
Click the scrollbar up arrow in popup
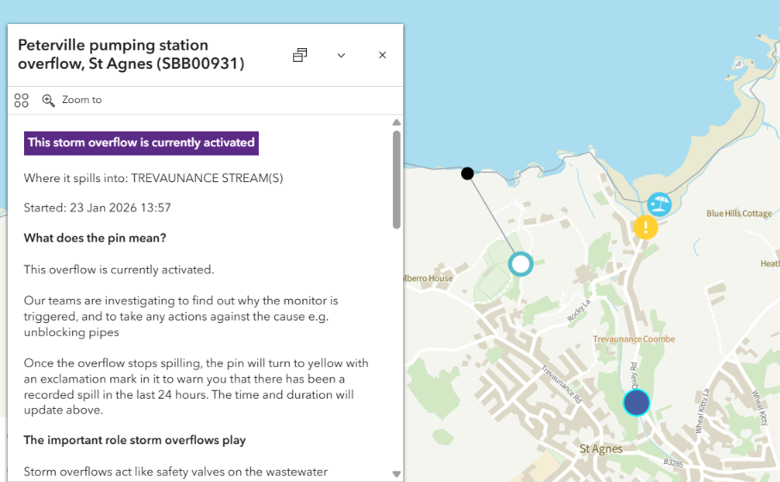point(396,123)
